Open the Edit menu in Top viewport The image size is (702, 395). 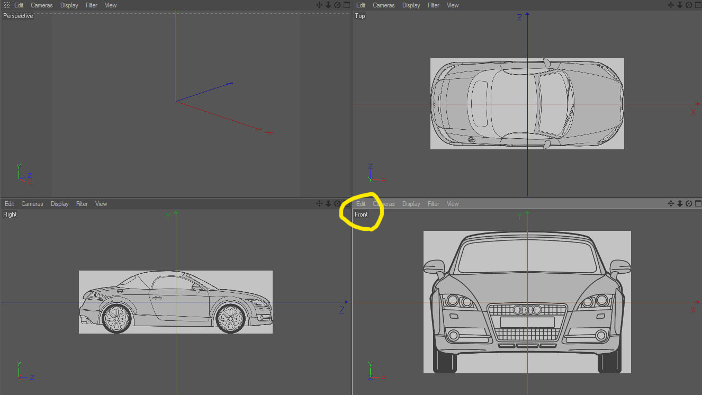click(x=361, y=5)
